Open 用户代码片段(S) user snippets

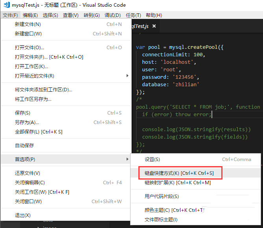click(x=196, y=196)
